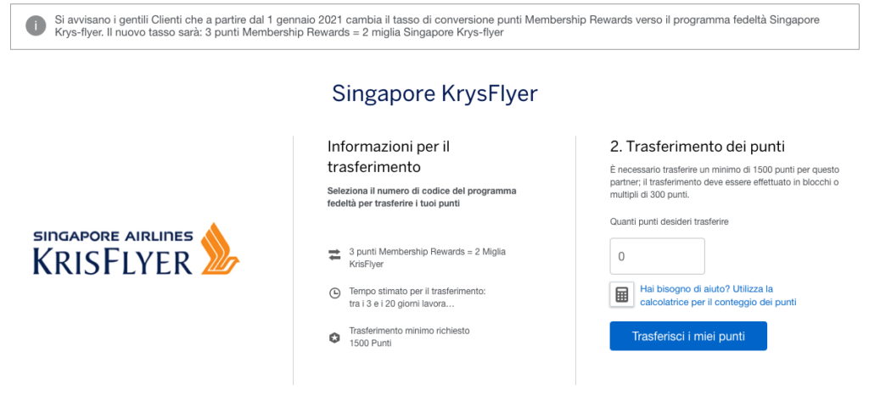Click the Singapore Airlines KrisFlyer logo
Image resolution: width=869 pixels, height=396 pixels.
[x=137, y=249]
